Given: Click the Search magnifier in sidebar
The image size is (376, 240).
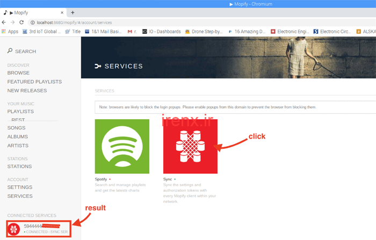Looking at the screenshot, I should [x=10, y=51].
